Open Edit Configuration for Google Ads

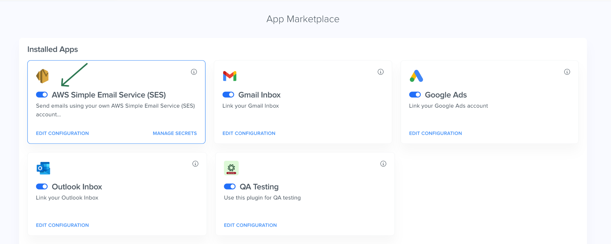(x=435, y=133)
